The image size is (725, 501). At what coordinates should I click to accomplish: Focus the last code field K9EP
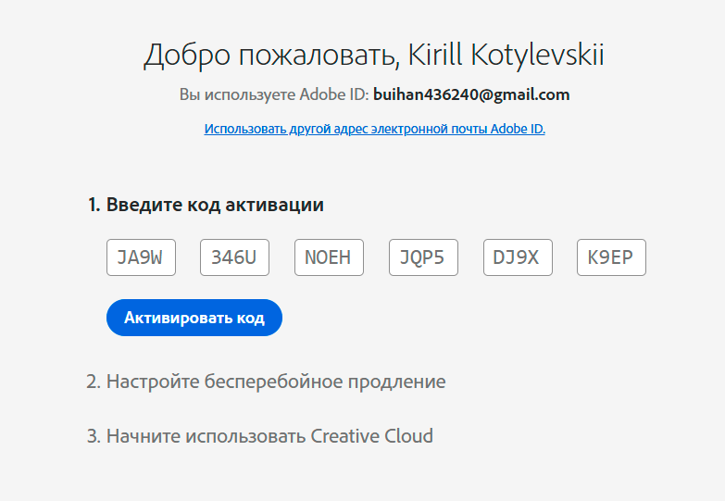(611, 257)
